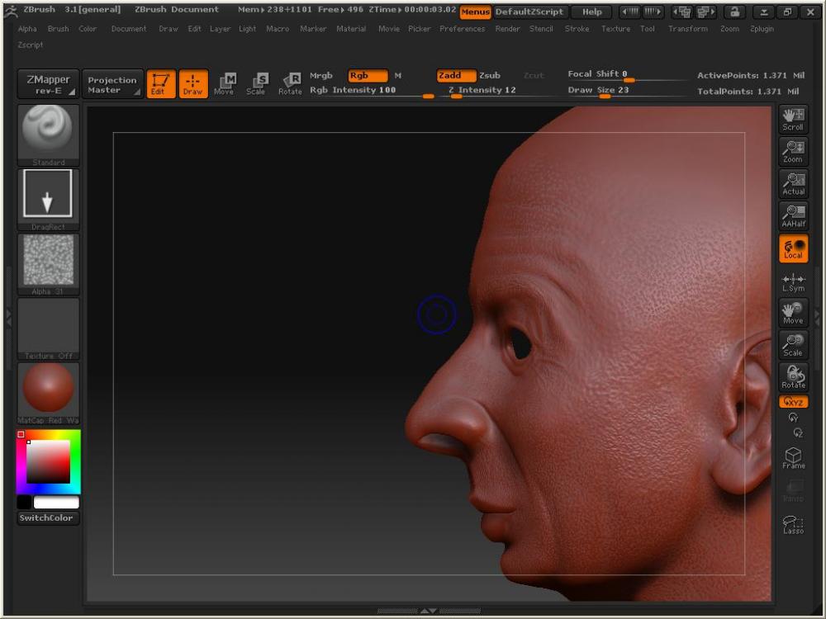Select the Scale tool in top toolbar
The width and height of the screenshot is (826, 619).
(x=256, y=83)
